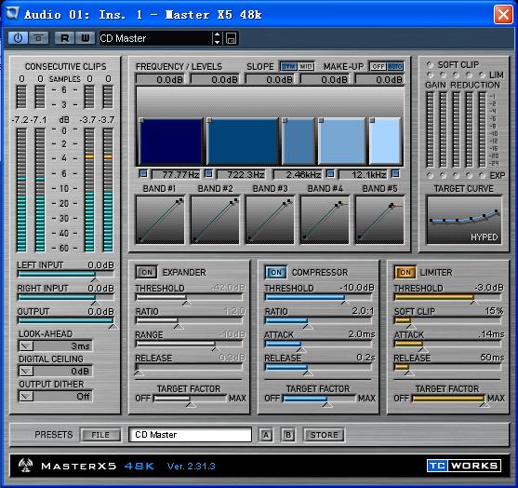Adjust the Limiter Threshold slider

pos(447,297)
